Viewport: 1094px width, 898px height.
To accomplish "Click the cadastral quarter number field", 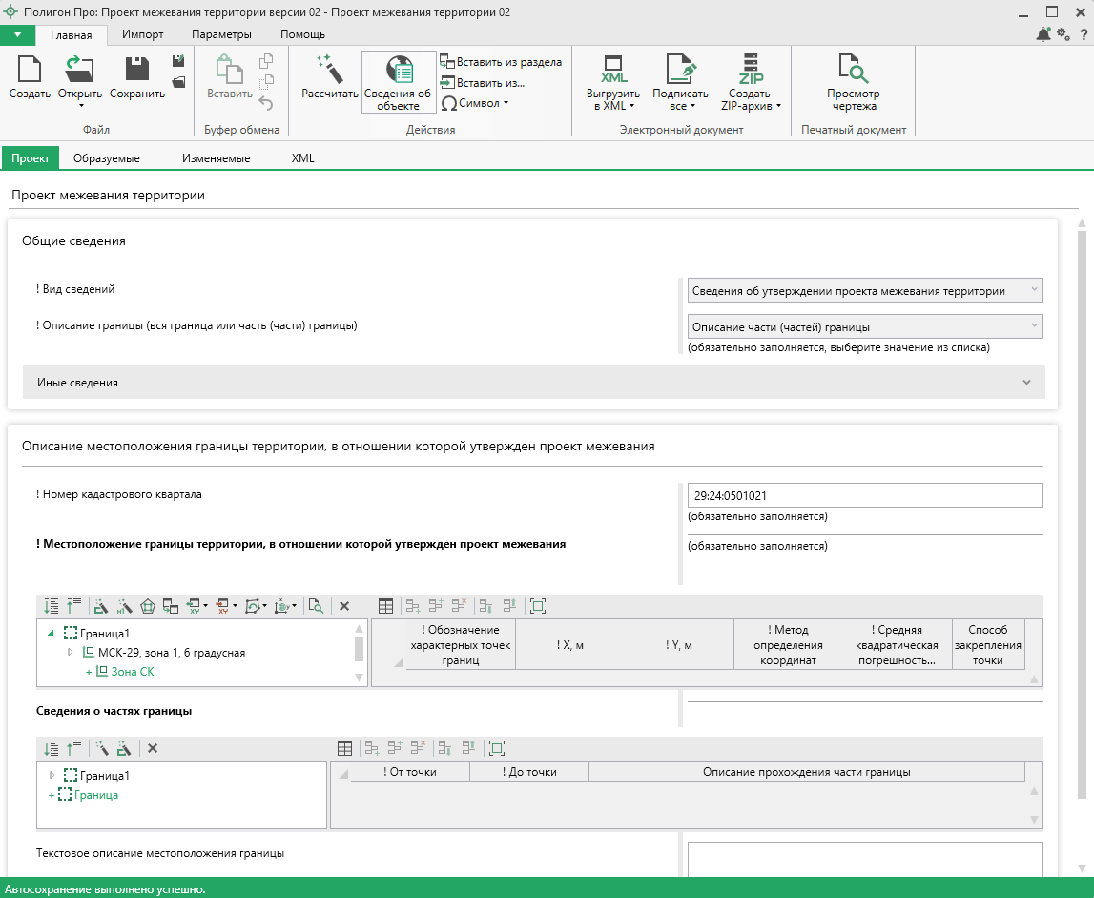I will click(x=864, y=495).
